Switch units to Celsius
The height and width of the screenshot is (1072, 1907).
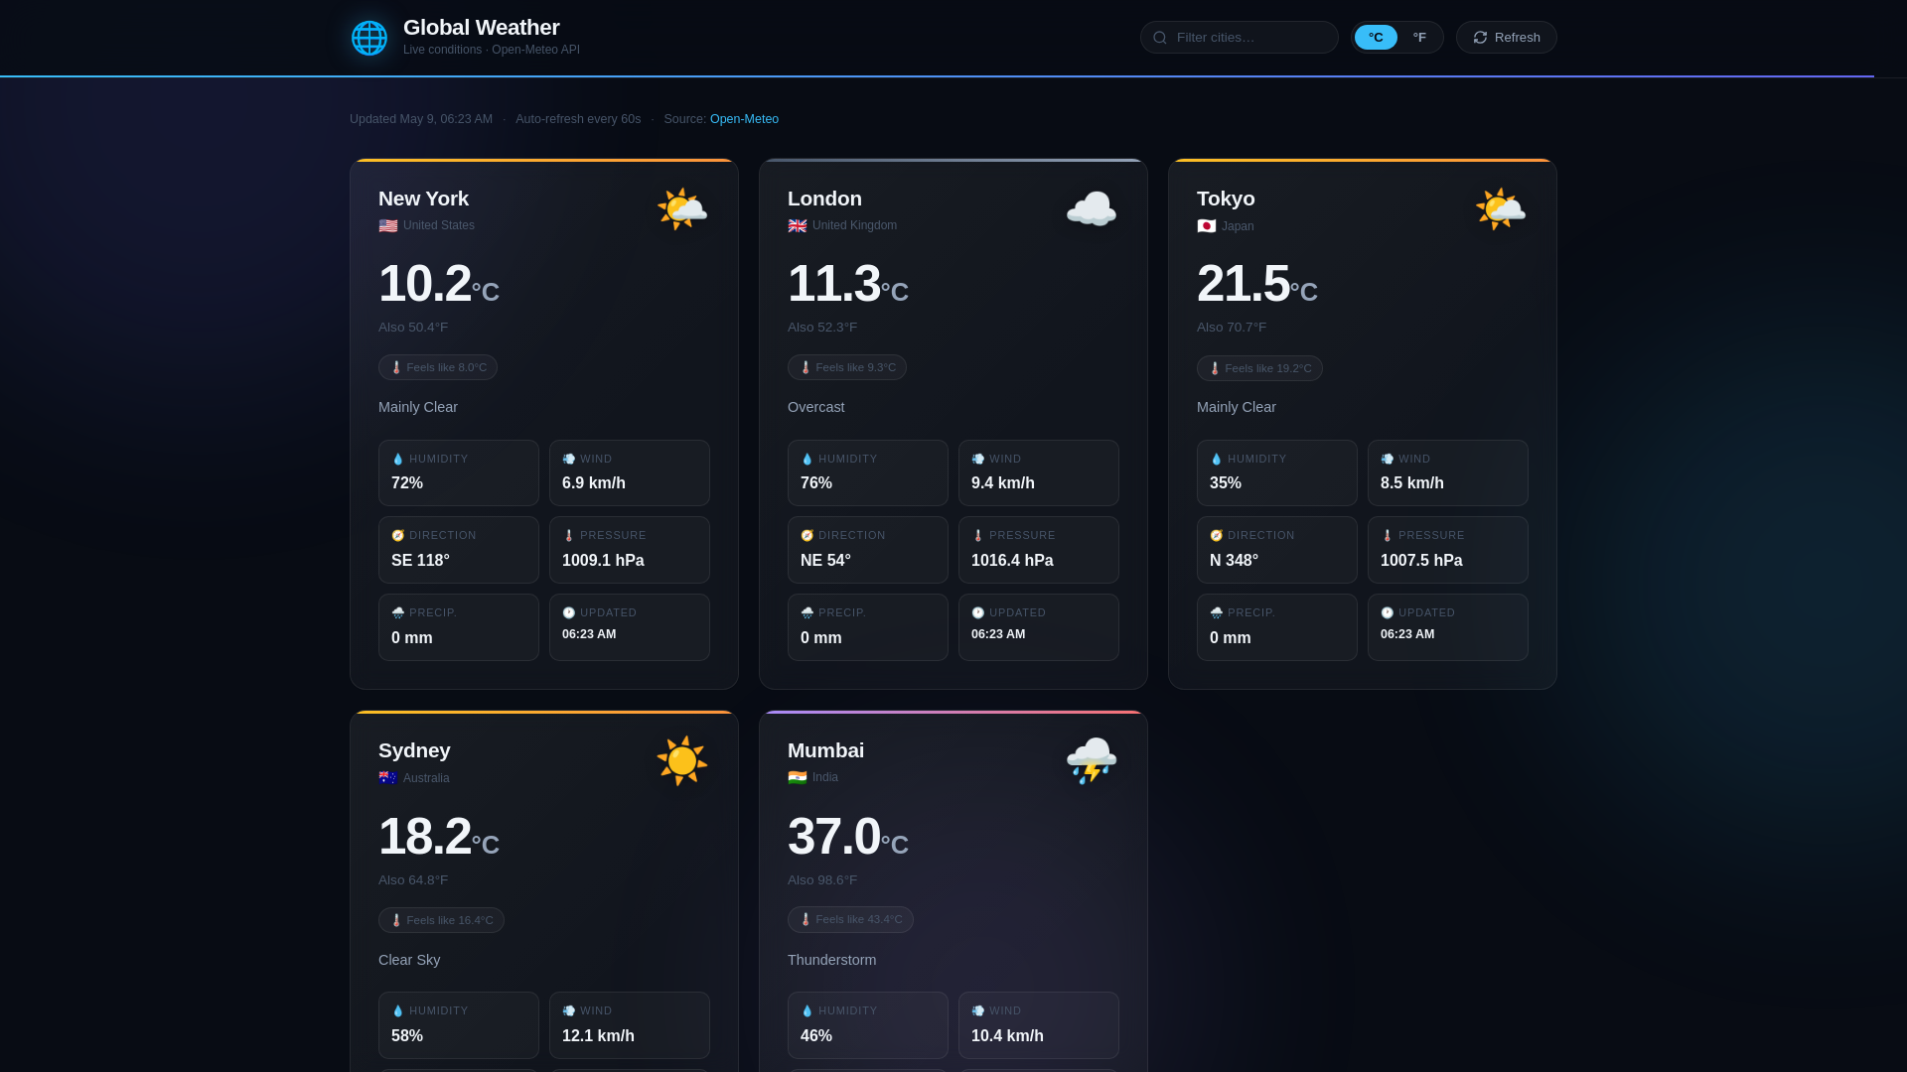[x=1376, y=38]
